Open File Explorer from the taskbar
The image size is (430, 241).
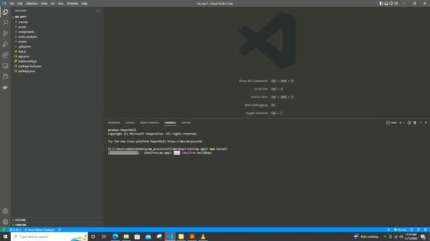(126, 236)
